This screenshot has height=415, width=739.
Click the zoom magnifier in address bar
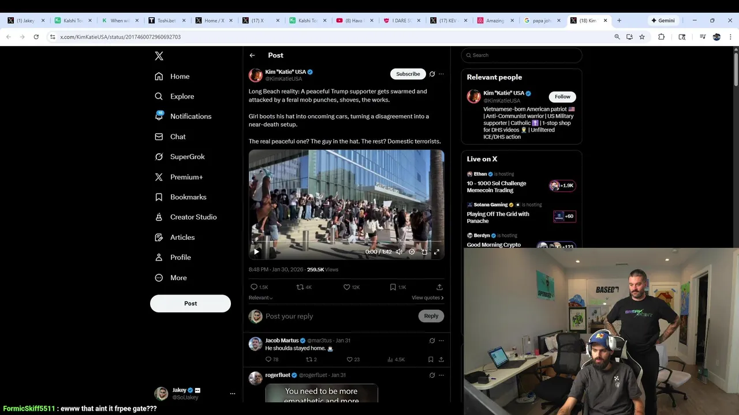(x=617, y=37)
